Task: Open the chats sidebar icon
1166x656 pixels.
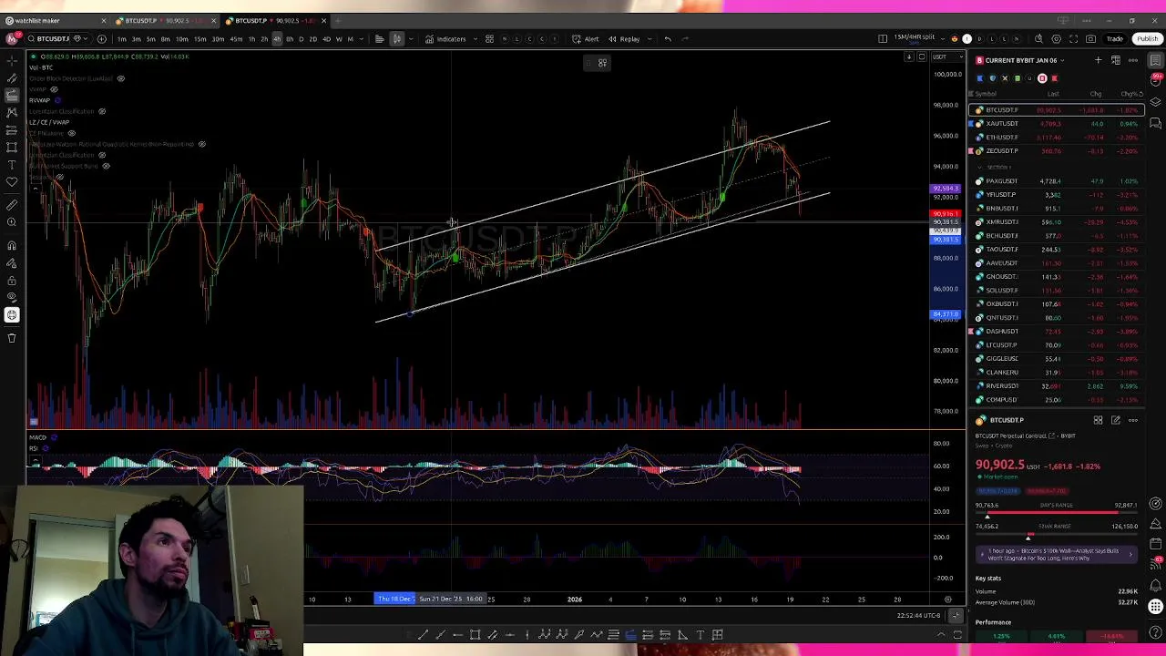Action: tap(1155, 122)
